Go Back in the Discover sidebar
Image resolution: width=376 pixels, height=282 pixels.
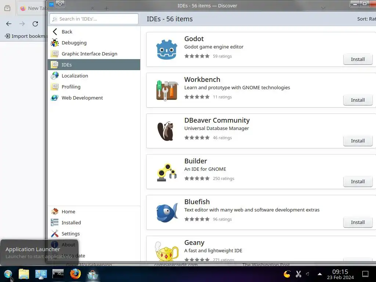[x=94, y=32]
